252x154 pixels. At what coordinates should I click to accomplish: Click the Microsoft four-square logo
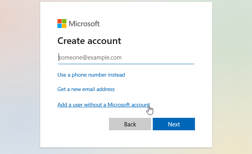(x=62, y=23)
